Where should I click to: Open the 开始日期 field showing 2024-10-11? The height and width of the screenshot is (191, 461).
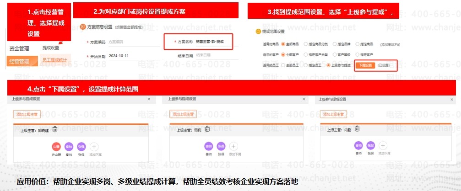click(120, 56)
